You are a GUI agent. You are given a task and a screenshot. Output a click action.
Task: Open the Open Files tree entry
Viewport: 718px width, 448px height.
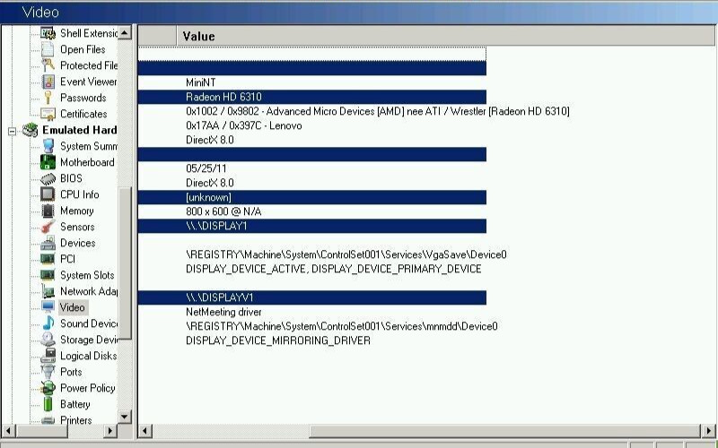point(83,49)
